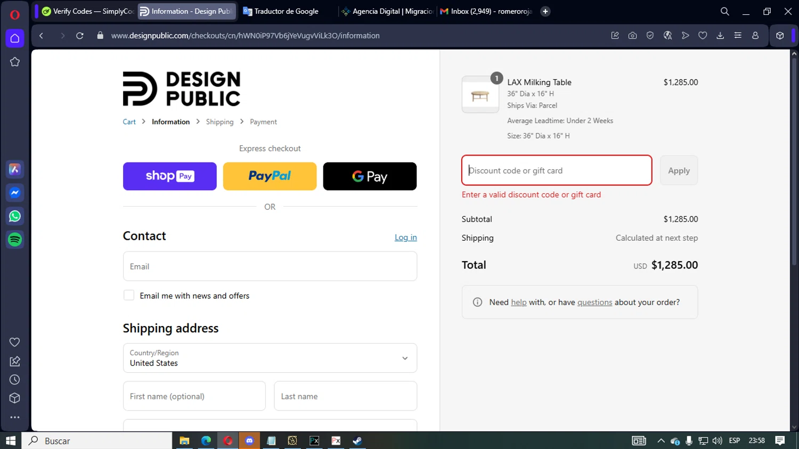The height and width of the screenshot is (449, 799).
Task: Open Spotify in the sidebar
Action: pyautogui.click(x=15, y=240)
